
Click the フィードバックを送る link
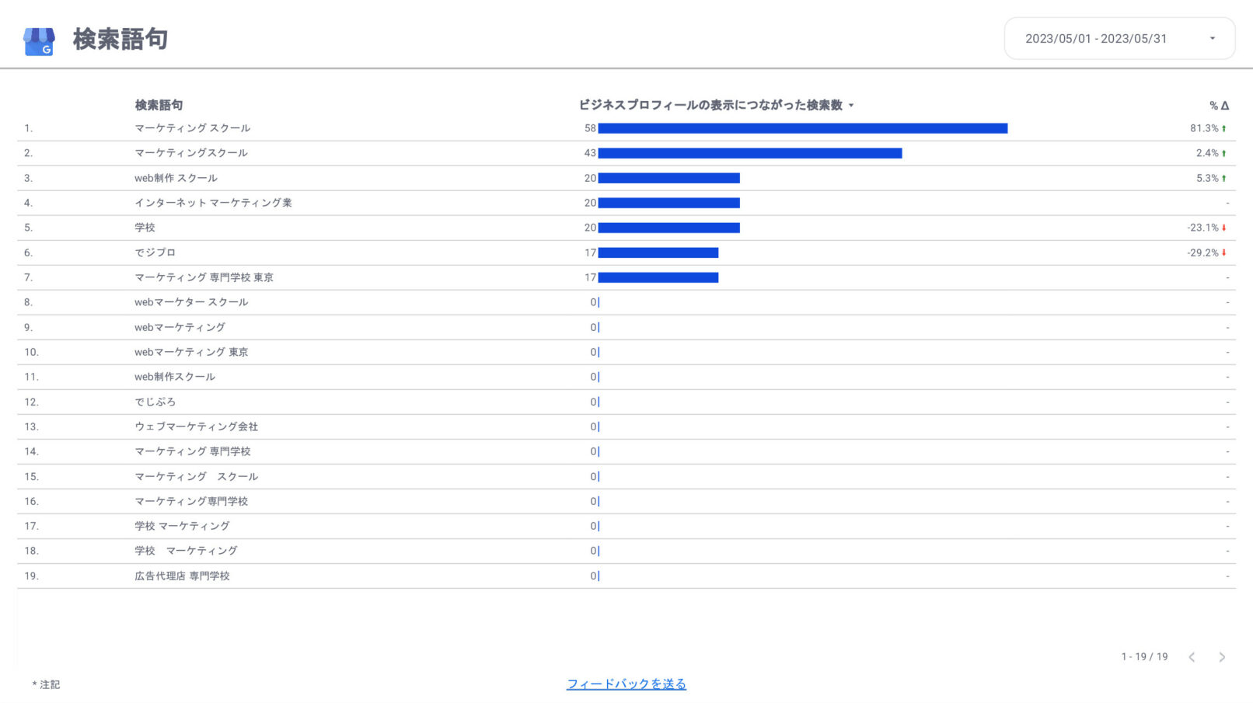coord(626,684)
